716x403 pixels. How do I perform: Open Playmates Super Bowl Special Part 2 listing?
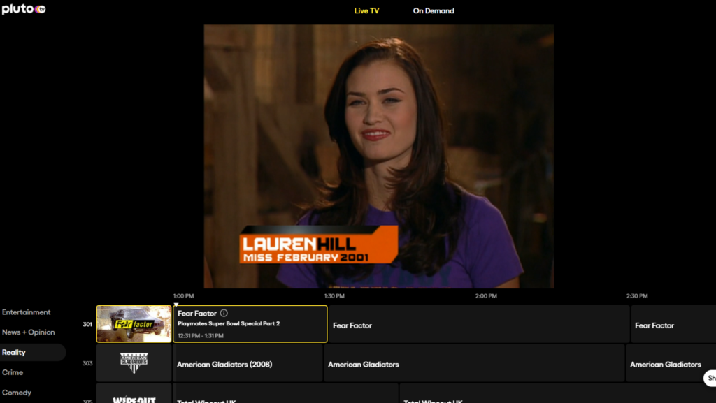click(x=250, y=324)
